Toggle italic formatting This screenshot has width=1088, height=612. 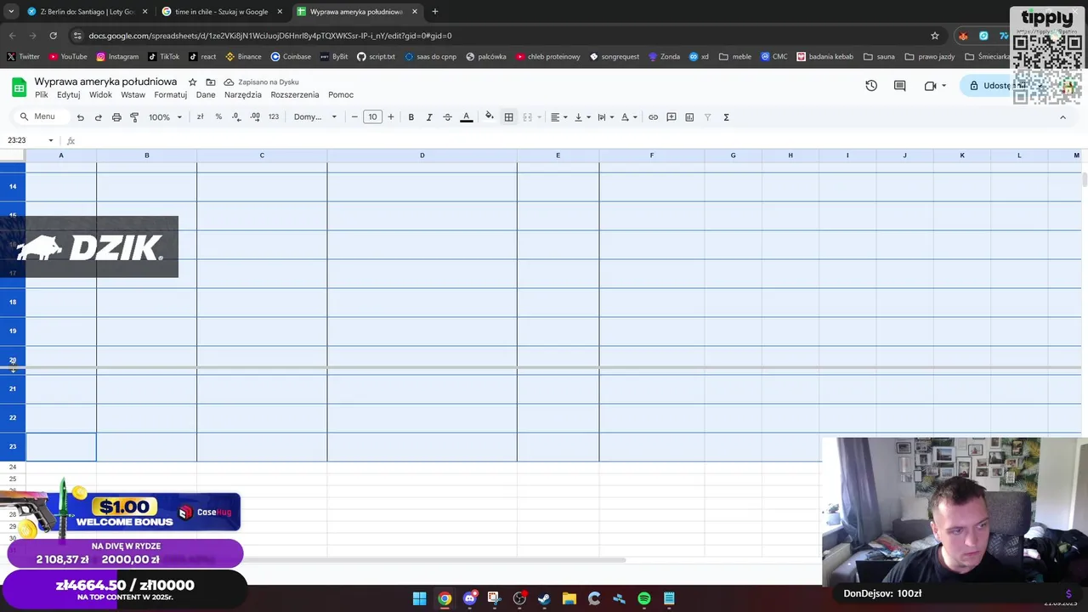[429, 117]
